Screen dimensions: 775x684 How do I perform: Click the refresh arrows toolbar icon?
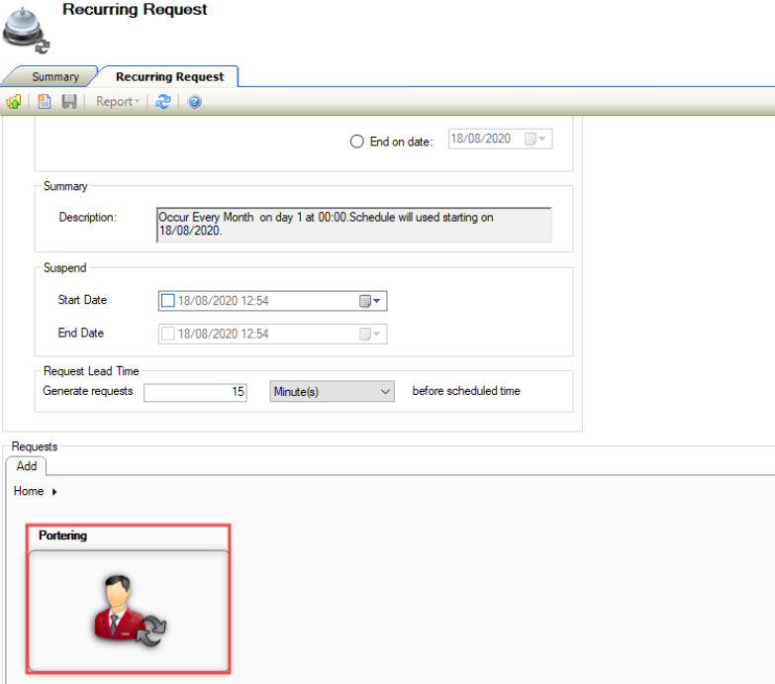[163, 102]
